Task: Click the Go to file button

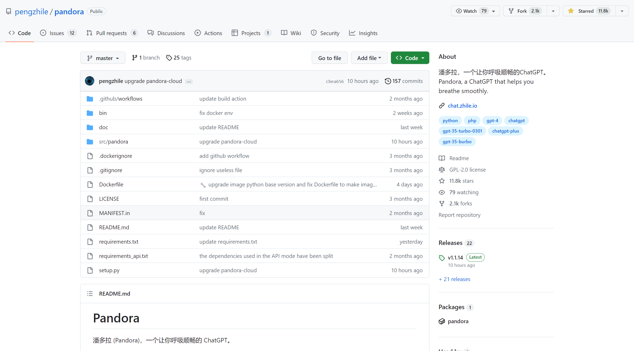Action: coord(330,58)
